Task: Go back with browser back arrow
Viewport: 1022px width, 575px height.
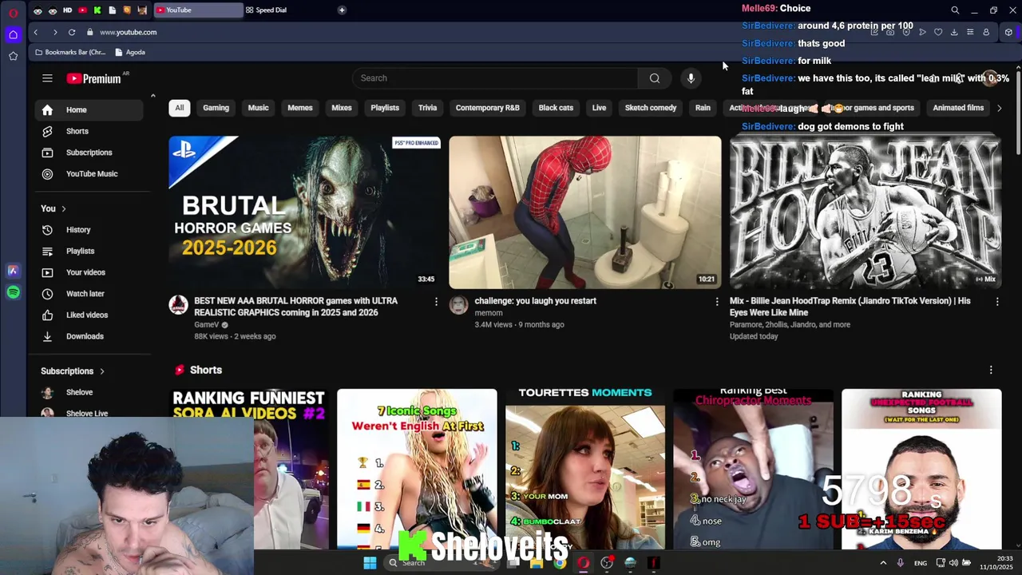Action: coord(36,33)
